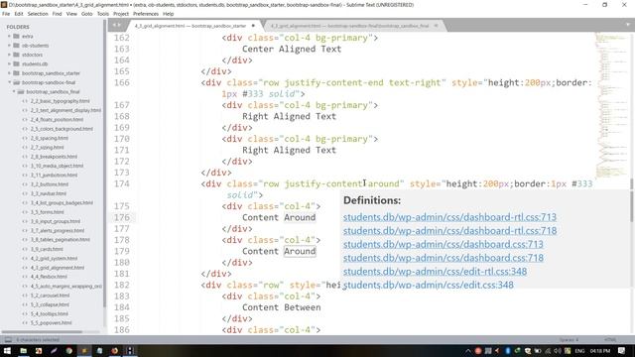The width and height of the screenshot is (635, 357).
Task: Expand the students.db folder
Action: point(9,63)
